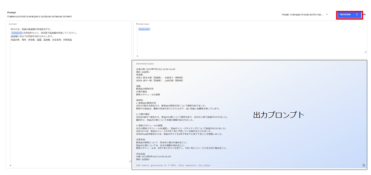Click the Context field label

[13, 24]
